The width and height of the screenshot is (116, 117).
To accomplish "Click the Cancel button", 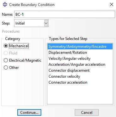I will 87,113.
